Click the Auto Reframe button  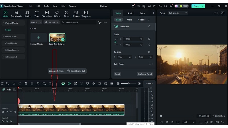57,71
